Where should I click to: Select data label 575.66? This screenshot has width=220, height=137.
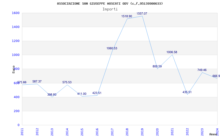pyautogui.click(x=22, y=82)
